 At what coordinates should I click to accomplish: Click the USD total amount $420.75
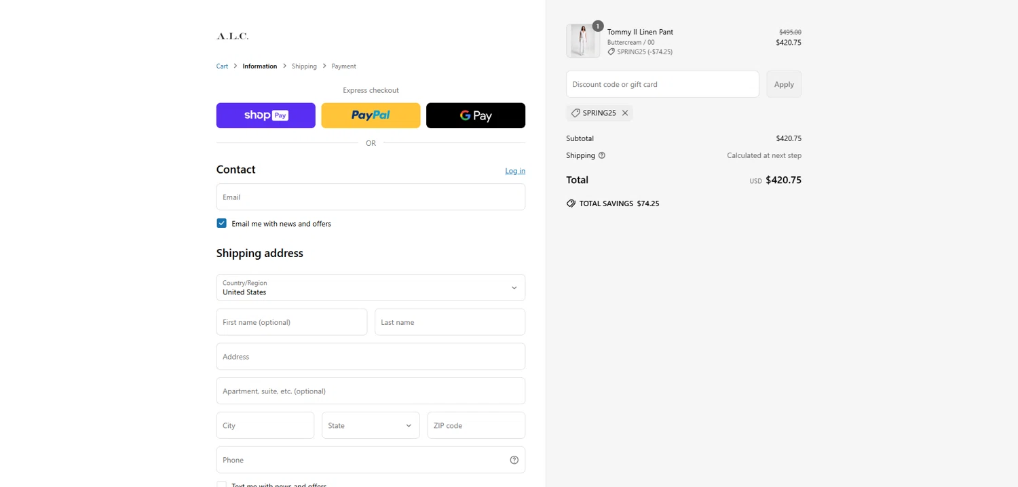783,180
